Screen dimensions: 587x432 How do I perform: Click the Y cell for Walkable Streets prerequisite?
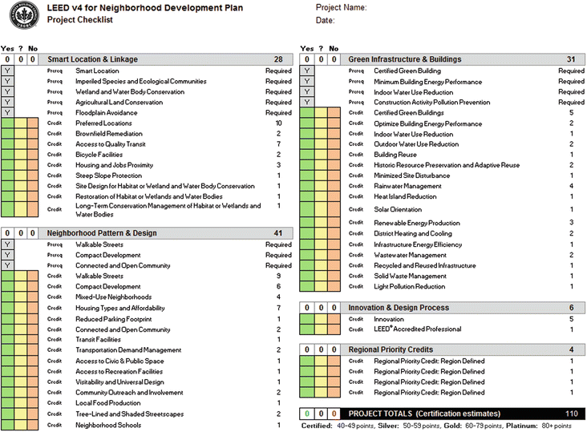coord(7,244)
